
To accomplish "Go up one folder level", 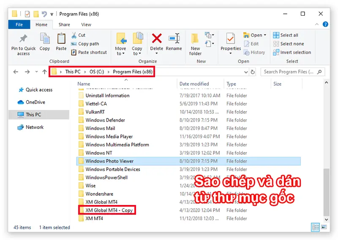I will 44,72.
